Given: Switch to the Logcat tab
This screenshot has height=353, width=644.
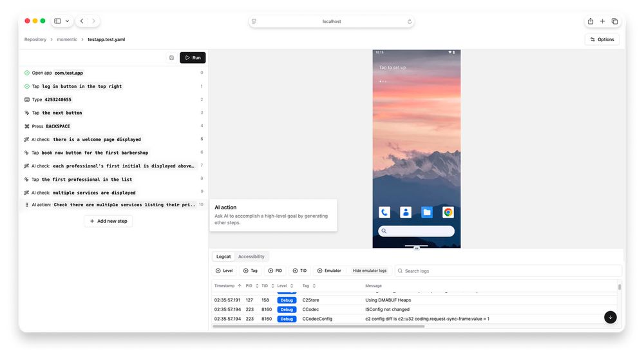Looking at the screenshot, I should (x=223, y=256).
